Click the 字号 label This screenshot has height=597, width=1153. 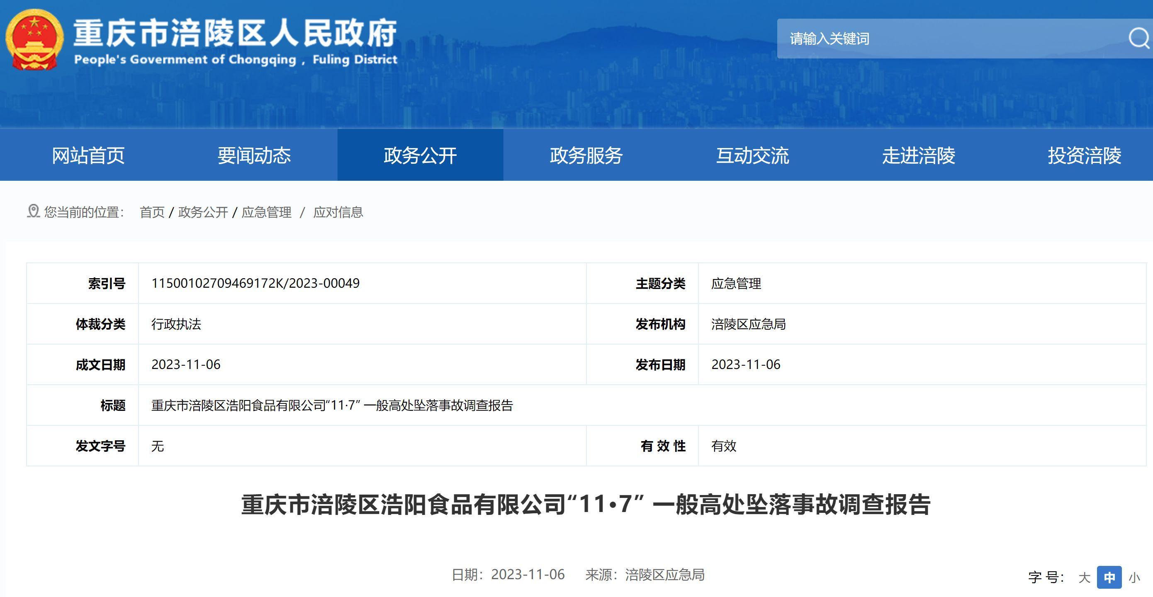(x=1046, y=578)
